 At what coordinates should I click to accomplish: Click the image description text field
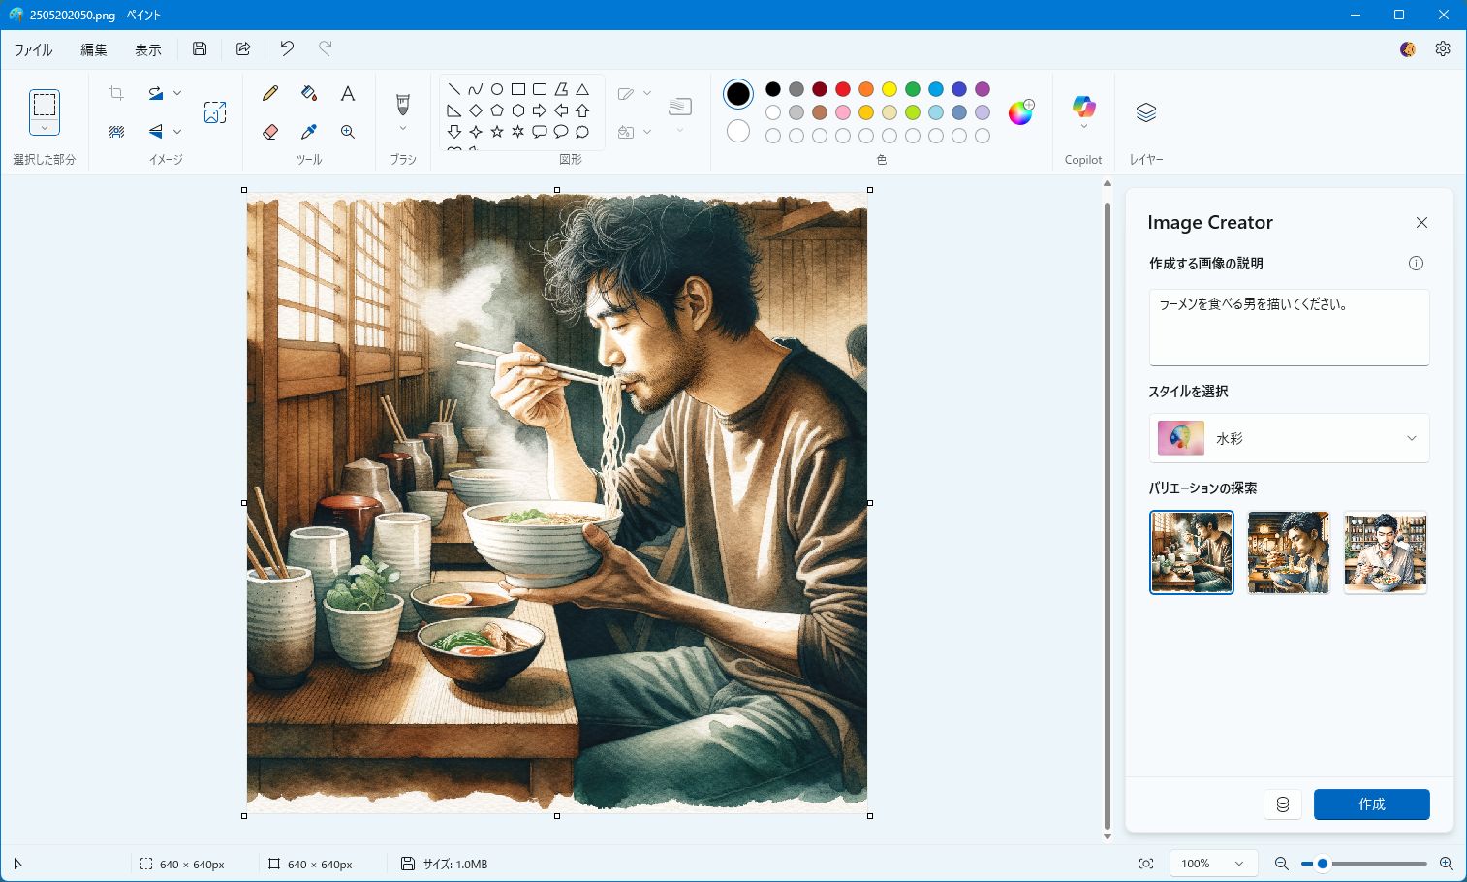(1289, 328)
